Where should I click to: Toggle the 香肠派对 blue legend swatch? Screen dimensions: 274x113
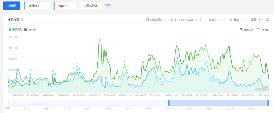(x=10, y=30)
